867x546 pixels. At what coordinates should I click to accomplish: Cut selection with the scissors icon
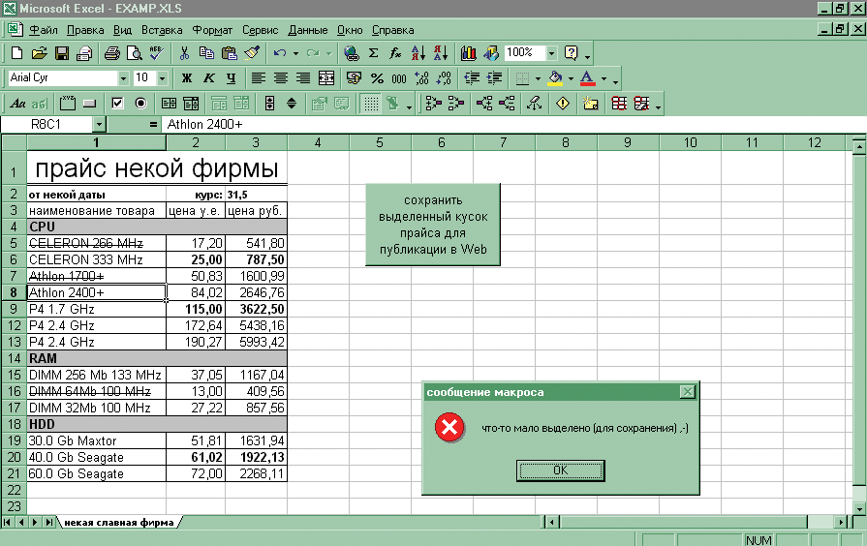(184, 53)
